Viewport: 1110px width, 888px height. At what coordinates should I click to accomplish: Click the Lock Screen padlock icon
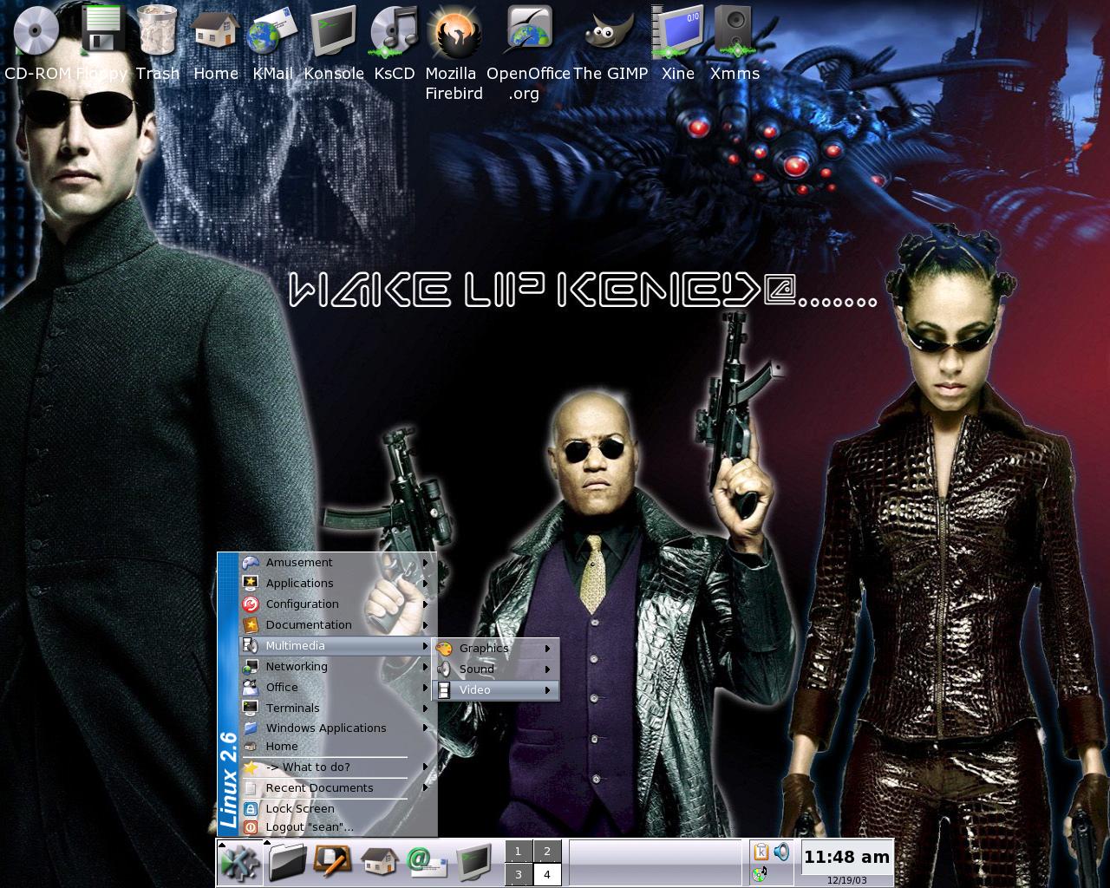coord(251,809)
